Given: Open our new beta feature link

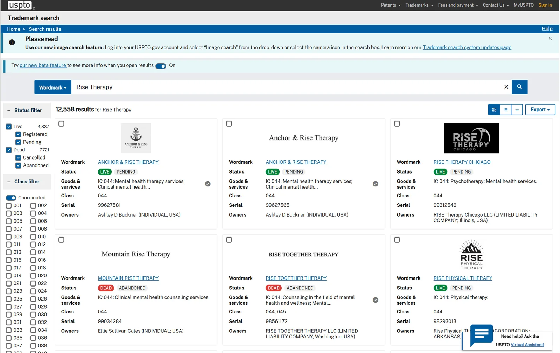Looking at the screenshot, I should (x=43, y=65).
